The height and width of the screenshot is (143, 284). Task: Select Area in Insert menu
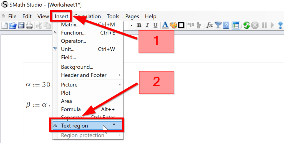point(88,101)
